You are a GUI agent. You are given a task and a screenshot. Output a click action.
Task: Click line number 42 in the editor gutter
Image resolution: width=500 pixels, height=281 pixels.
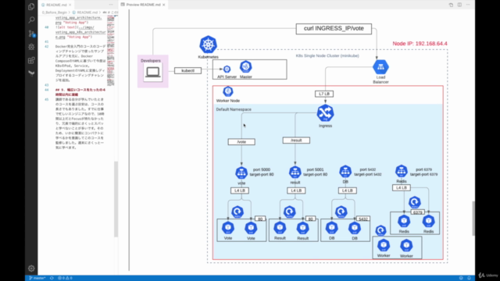pos(47,47)
